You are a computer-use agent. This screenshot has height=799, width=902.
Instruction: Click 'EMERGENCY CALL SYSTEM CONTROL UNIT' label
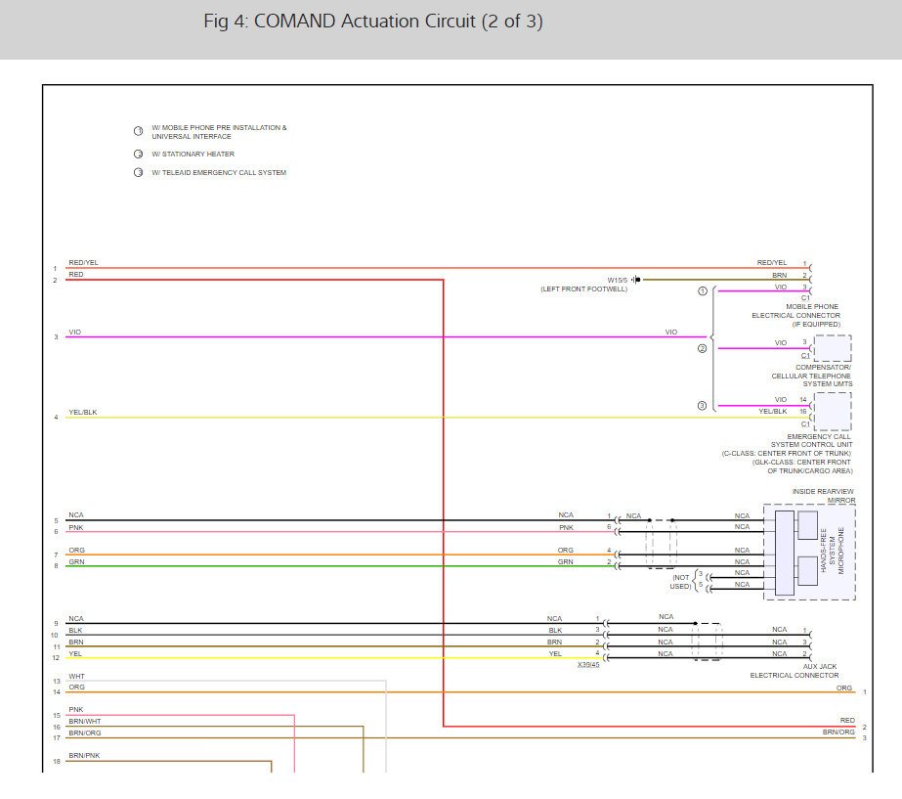pos(812,440)
